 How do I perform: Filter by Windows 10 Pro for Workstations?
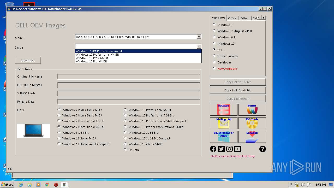click(x=126, y=127)
